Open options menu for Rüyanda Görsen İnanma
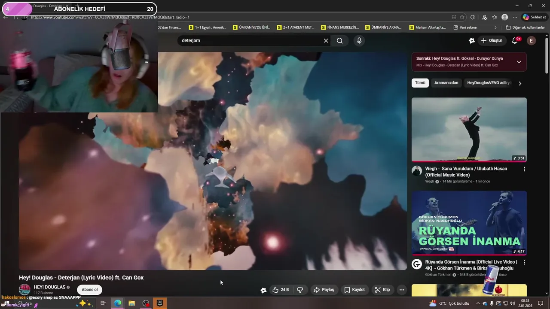 tap(524, 262)
